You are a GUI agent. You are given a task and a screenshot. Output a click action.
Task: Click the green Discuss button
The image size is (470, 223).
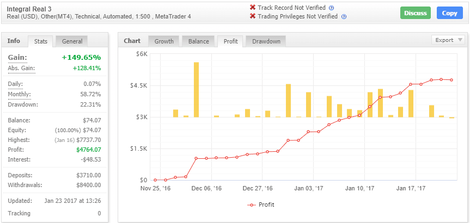pos(415,13)
